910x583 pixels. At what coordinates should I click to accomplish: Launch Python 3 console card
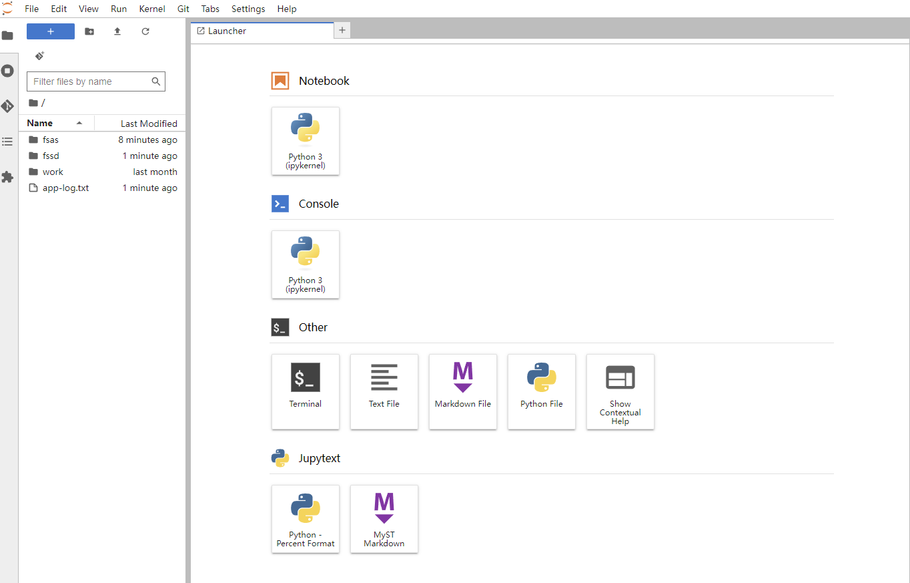[x=306, y=264]
